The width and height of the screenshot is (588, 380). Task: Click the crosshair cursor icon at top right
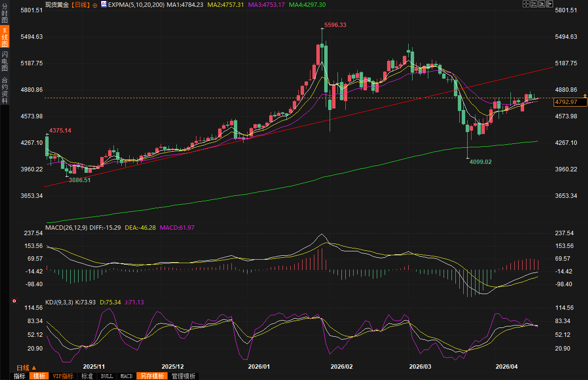[x=526, y=4]
